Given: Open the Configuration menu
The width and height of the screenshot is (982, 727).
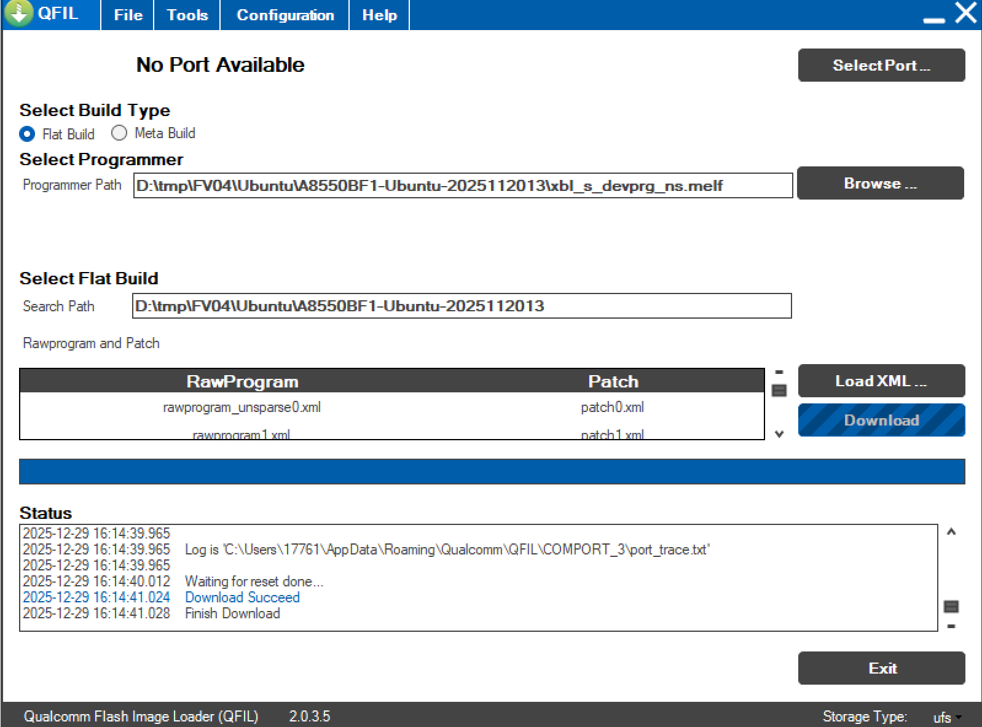Looking at the screenshot, I should pos(285,15).
